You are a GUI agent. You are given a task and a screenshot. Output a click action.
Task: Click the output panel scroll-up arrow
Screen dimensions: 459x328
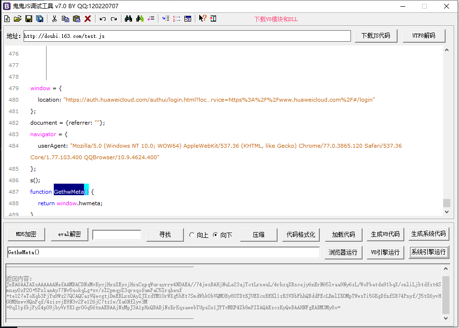point(447,268)
